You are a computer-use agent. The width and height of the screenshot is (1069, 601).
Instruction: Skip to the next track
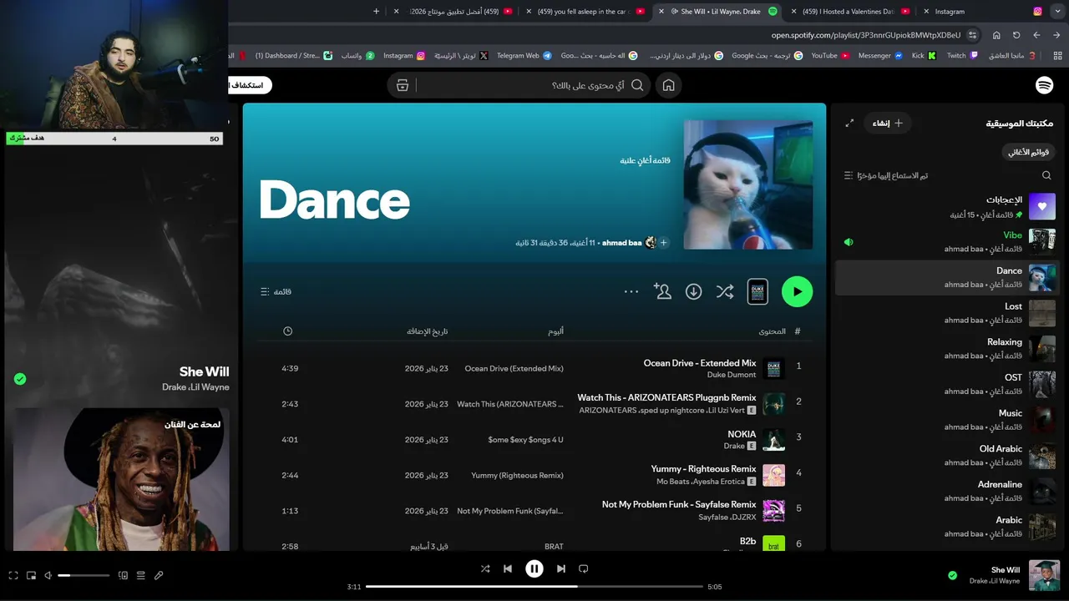561,568
